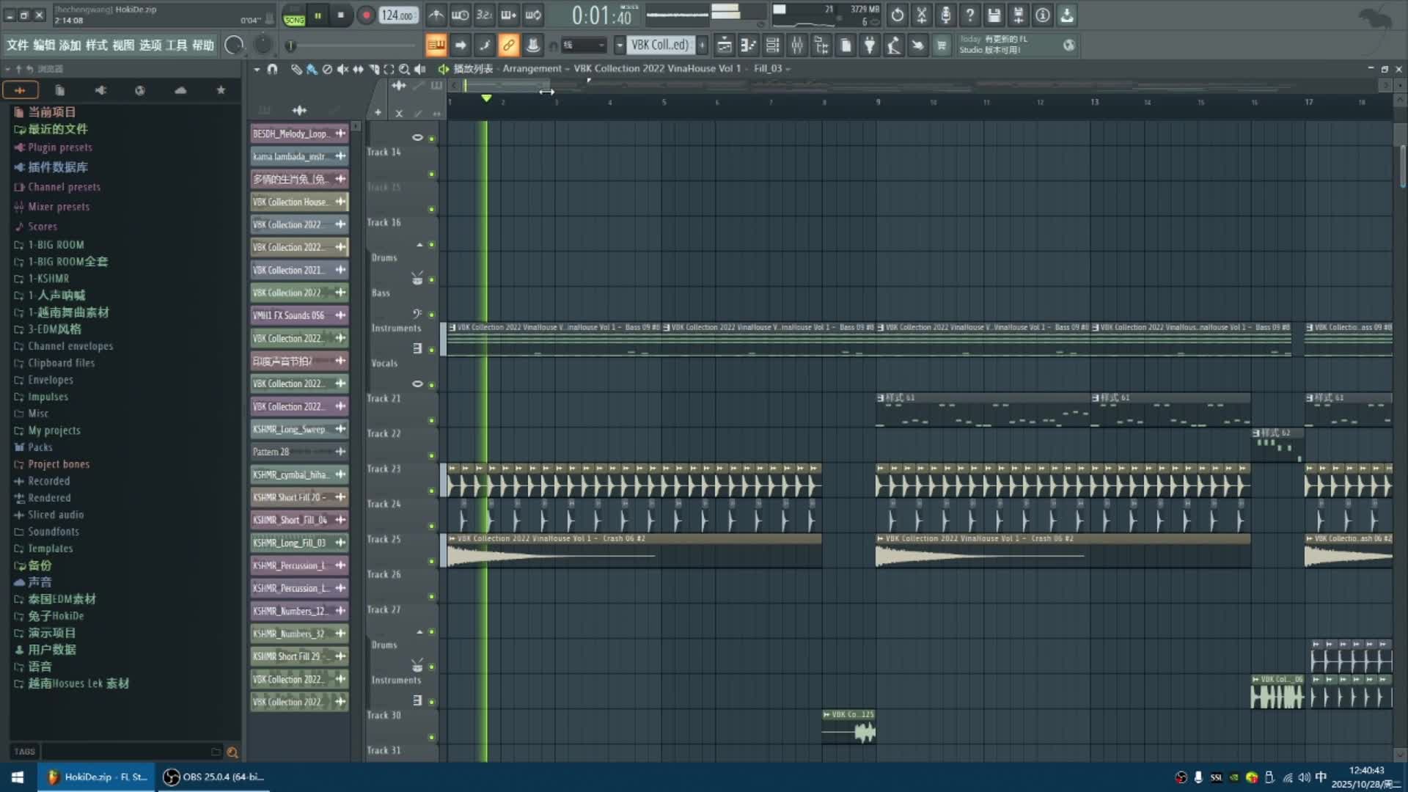
Task: Switch to OBS in the taskbar
Action: (214, 777)
